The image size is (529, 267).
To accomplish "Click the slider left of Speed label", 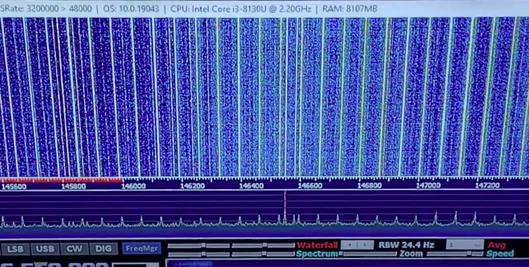I will click(x=454, y=254).
